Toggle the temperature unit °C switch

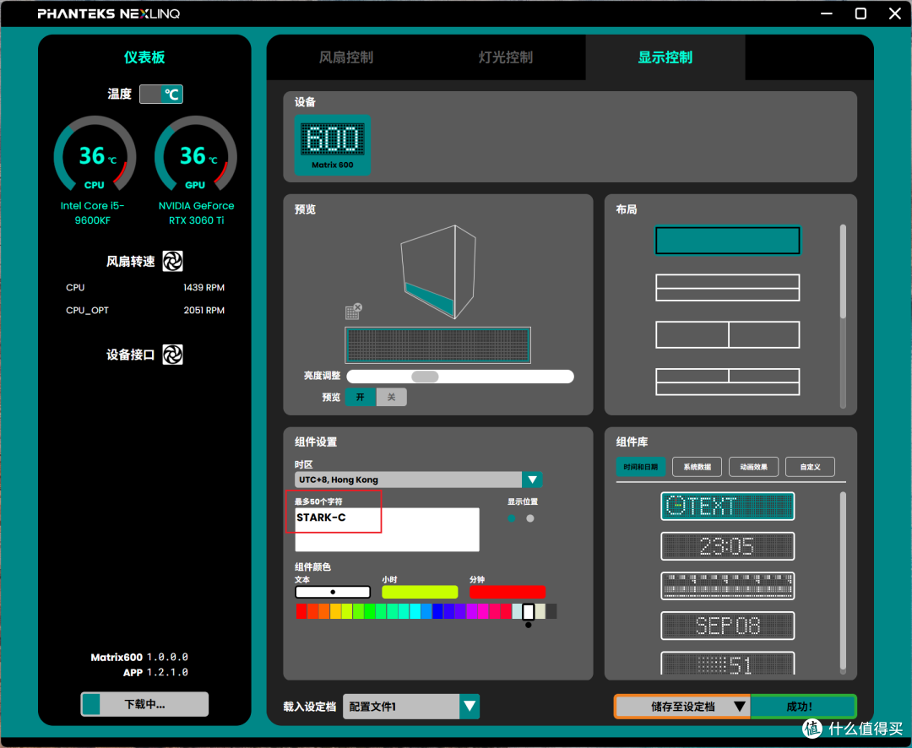(161, 95)
